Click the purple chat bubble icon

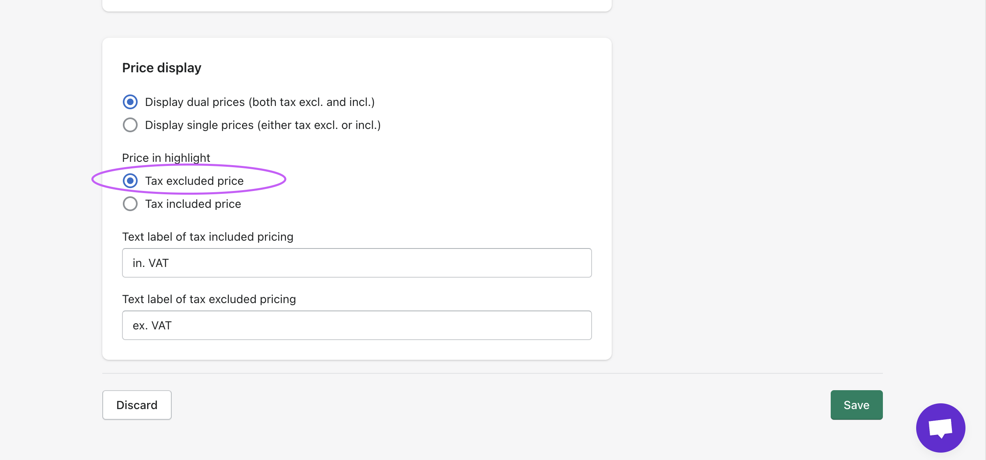coord(940,427)
